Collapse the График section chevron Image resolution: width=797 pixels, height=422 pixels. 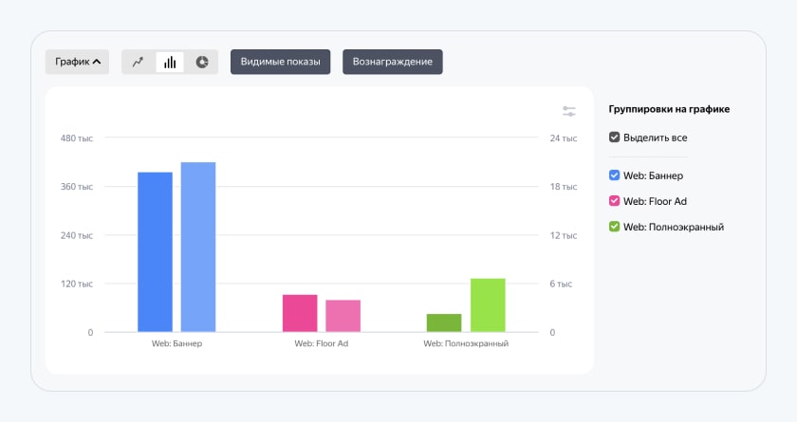97,62
